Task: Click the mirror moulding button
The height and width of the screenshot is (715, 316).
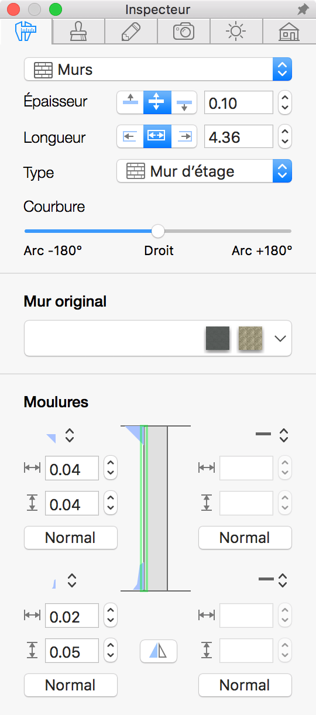Action: point(159,651)
